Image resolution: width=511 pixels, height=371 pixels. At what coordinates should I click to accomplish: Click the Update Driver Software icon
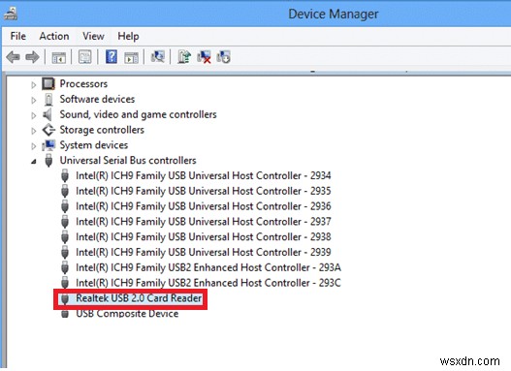tap(184, 57)
